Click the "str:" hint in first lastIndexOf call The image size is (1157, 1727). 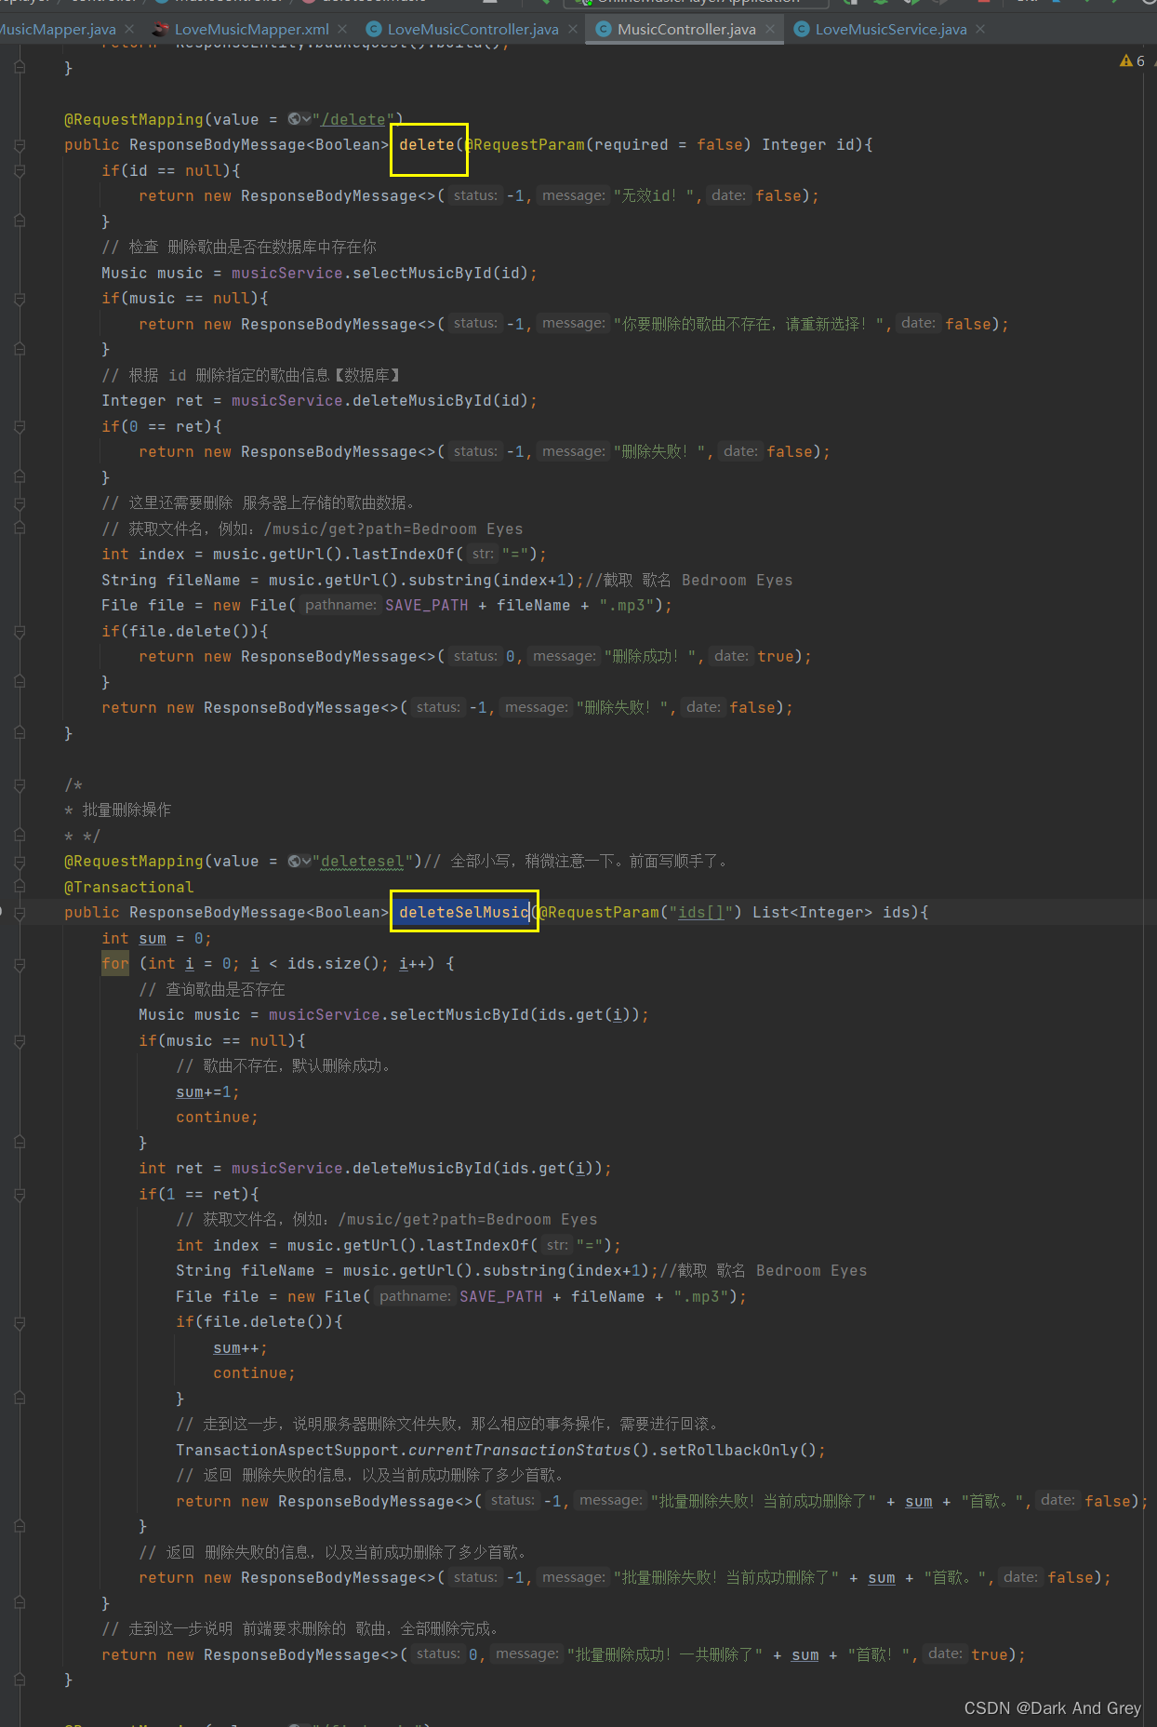click(482, 555)
